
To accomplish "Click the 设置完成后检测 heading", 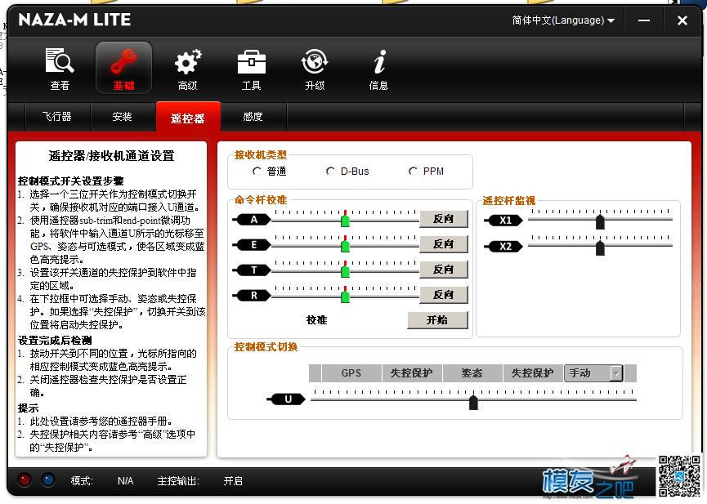I will click(x=55, y=341).
